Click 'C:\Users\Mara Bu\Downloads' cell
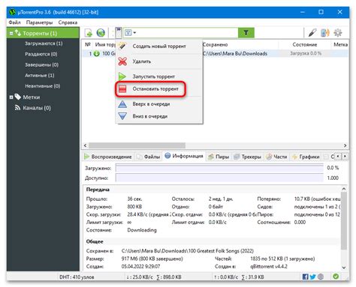 pyautogui.click(x=235, y=53)
